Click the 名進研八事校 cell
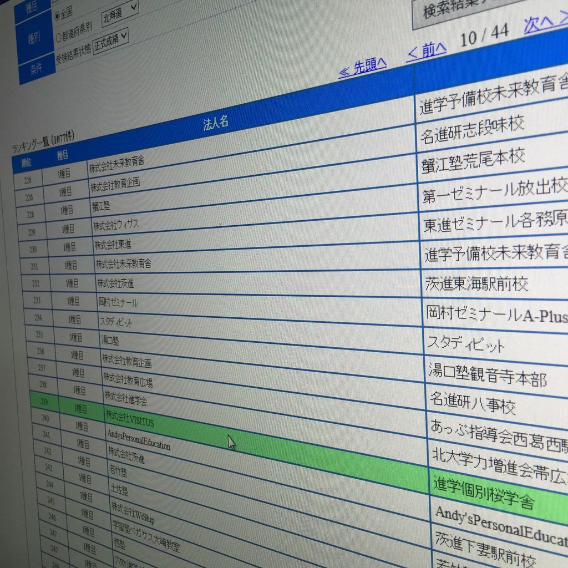Screen dimensions: 568x568 473,403
